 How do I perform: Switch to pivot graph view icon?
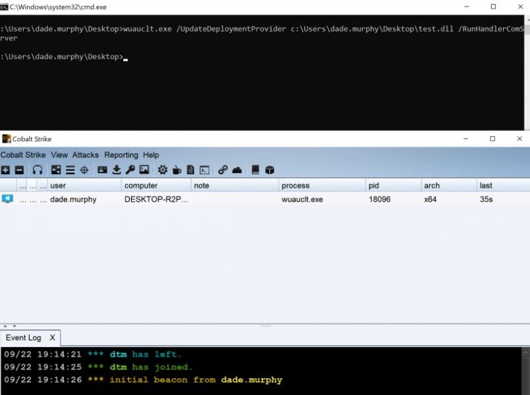click(x=56, y=170)
